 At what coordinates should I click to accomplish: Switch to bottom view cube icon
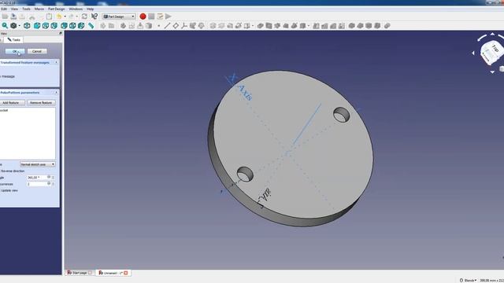point(72,25)
